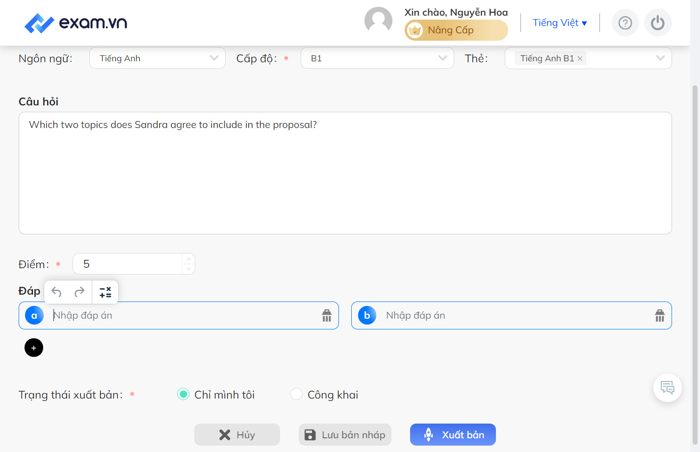Click into the Câu hỏi question text area
The height and width of the screenshot is (452, 700).
(345, 173)
